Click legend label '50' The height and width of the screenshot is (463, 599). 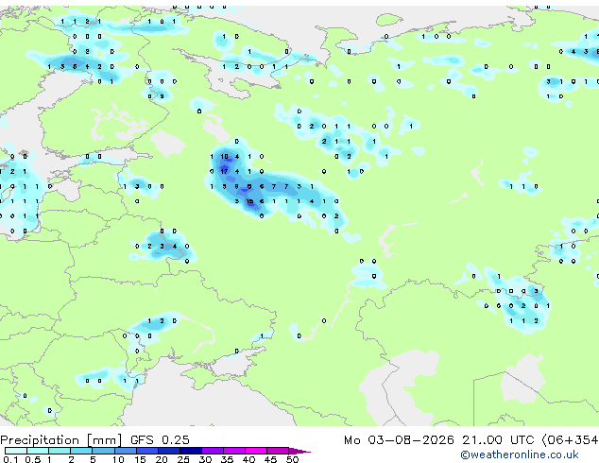292,459
